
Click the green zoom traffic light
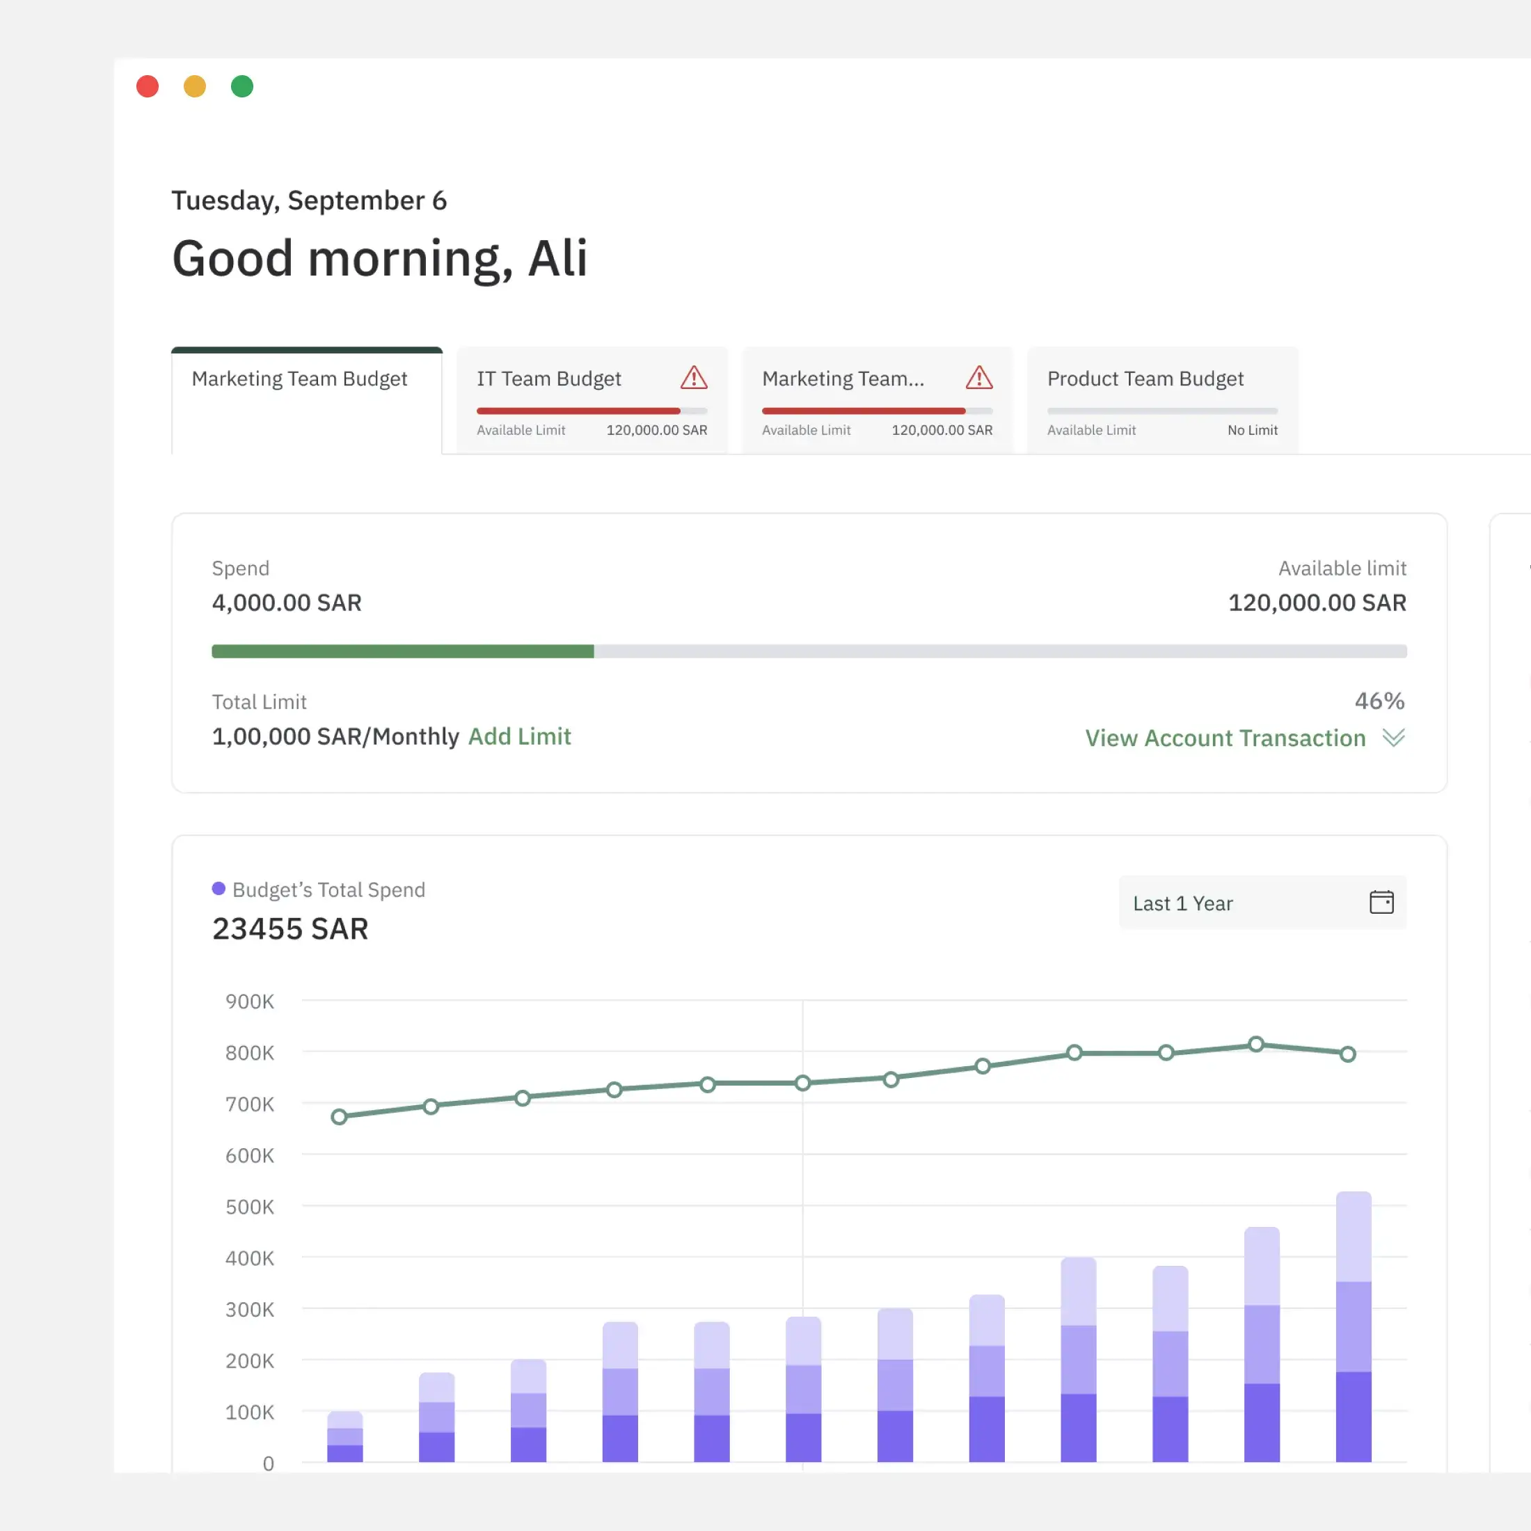coord(241,86)
